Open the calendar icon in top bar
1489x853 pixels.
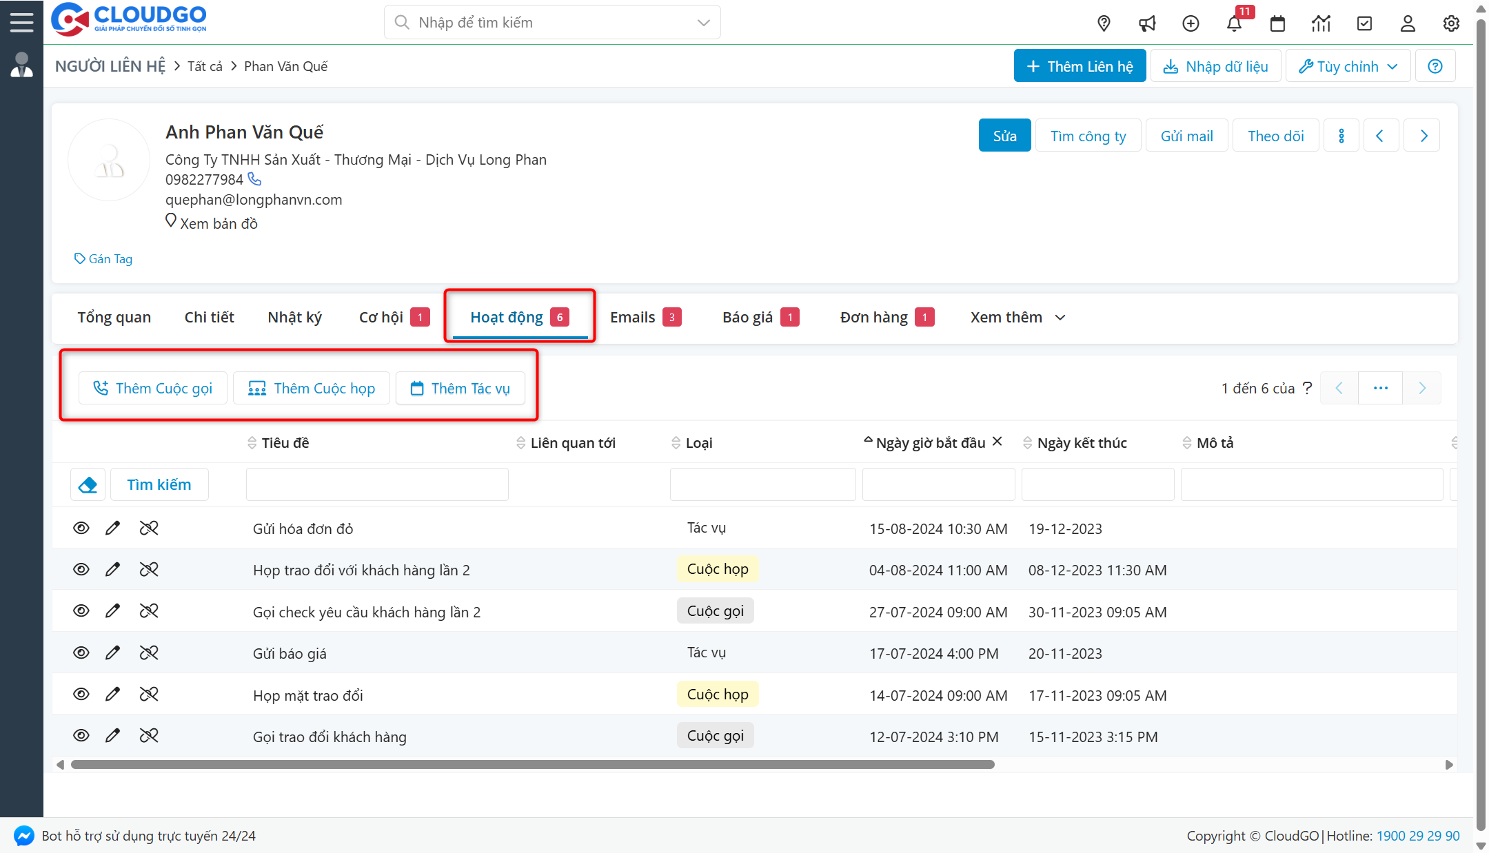click(1277, 23)
